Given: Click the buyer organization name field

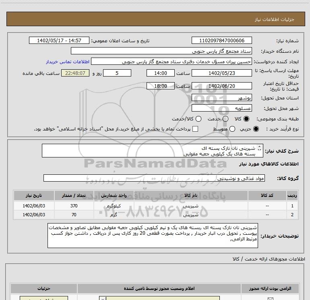Looking at the screenshot, I should pos(161,51).
